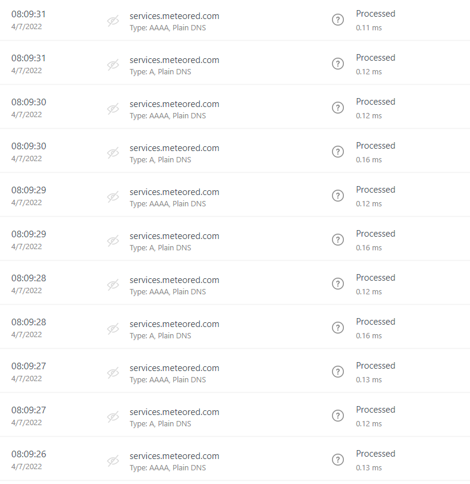Open the info icon for the 08:09:28 type A query
The image size is (470, 484).
(338, 328)
